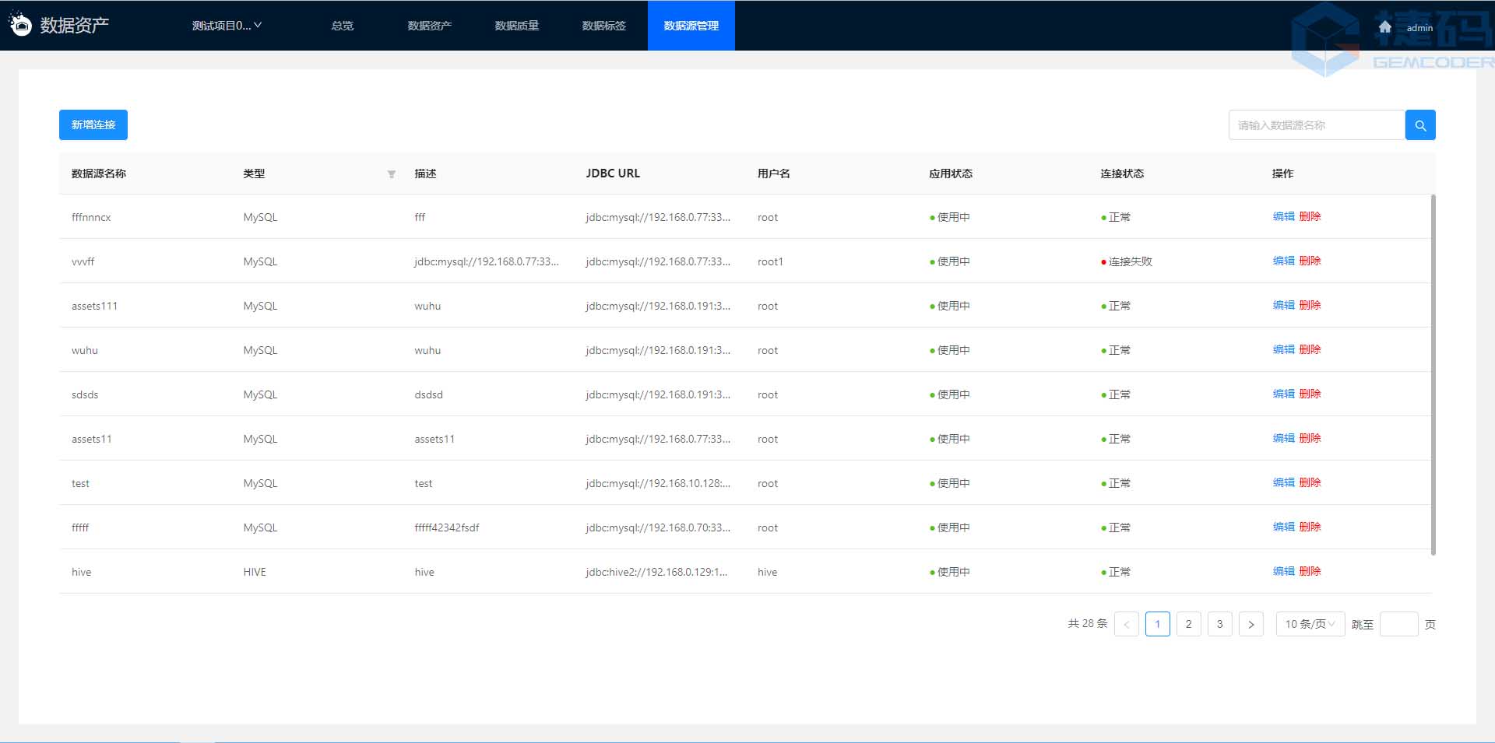Click the root1 username cell
1495x743 pixels.
[x=770, y=261]
